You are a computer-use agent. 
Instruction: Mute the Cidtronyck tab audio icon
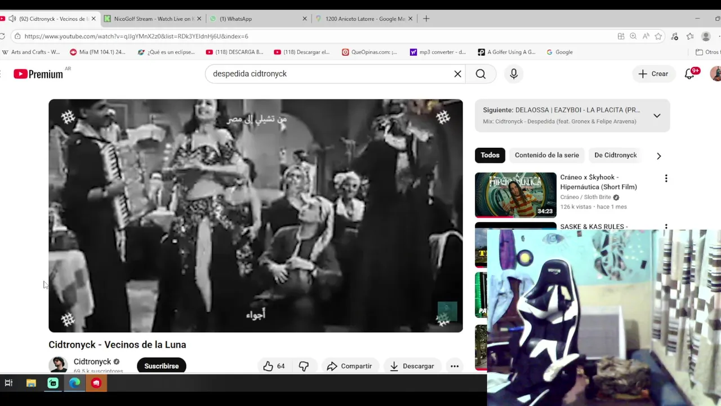tap(12, 19)
